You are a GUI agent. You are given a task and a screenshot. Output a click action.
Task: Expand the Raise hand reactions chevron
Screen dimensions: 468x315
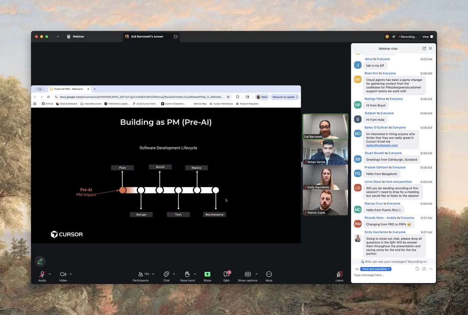click(x=195, y=274)
